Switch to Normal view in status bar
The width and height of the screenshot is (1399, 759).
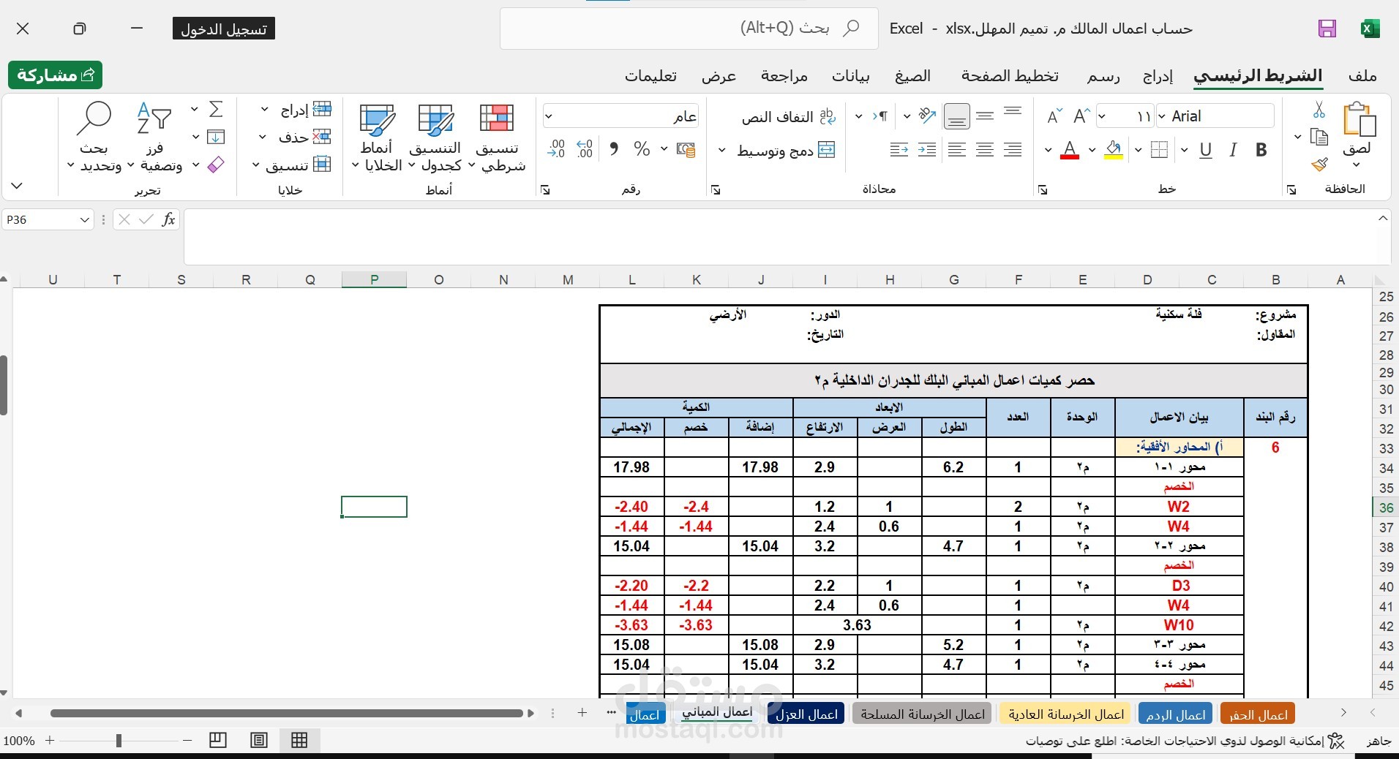click(x=299, y=740)
